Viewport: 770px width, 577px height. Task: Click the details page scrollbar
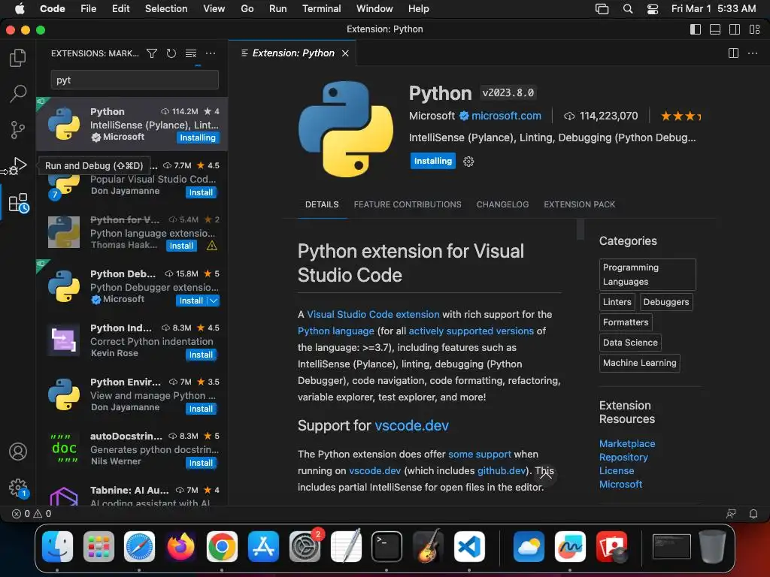(x=580, y=230)
